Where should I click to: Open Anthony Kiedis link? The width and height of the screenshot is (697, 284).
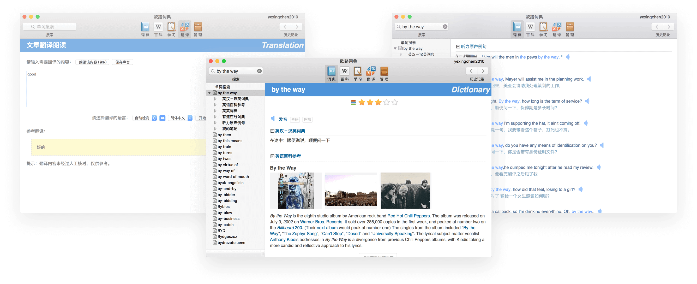click(284, 240)
